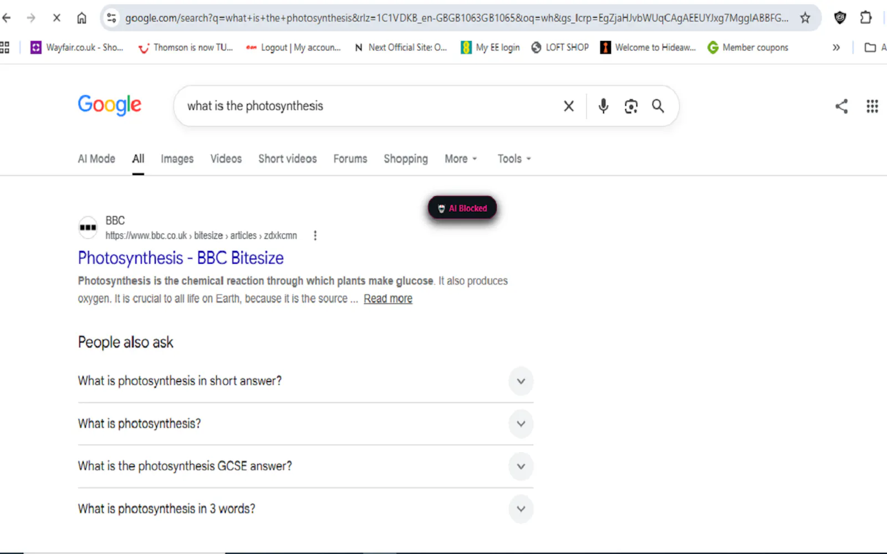Start voice search with the microphone
This screenshot has height=554, width=887.
point(603,106)
